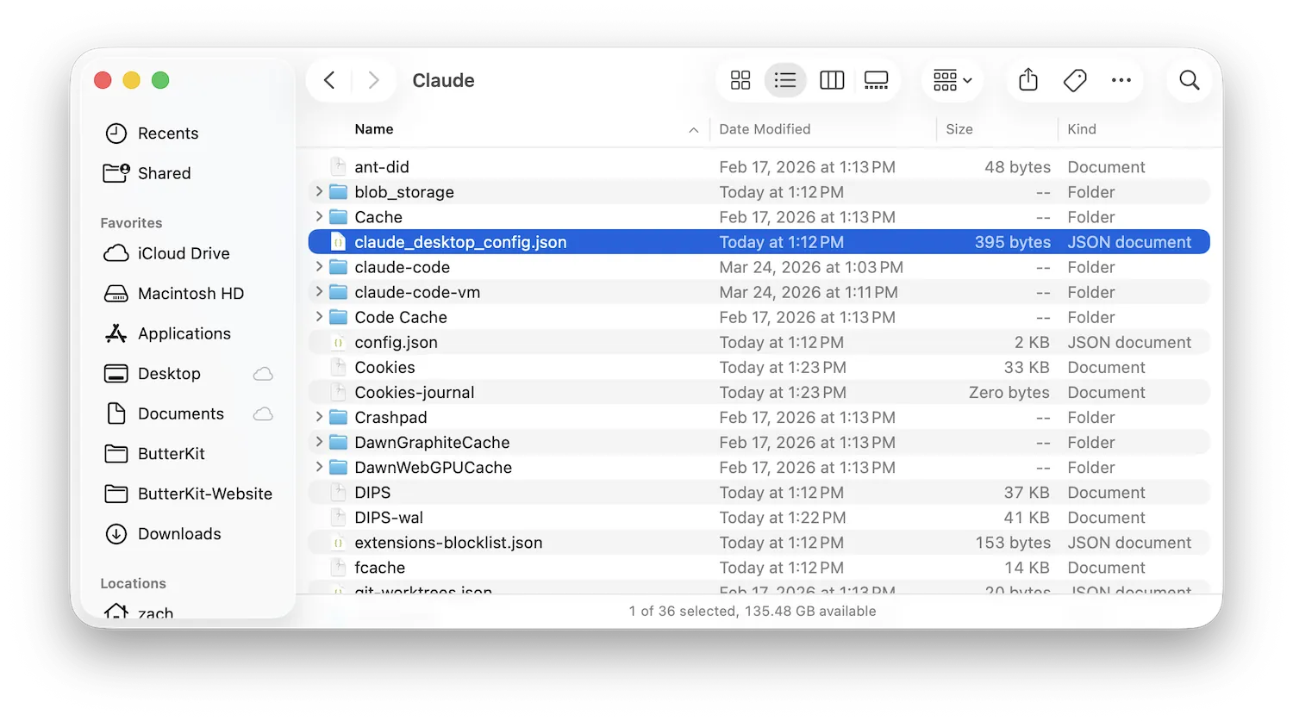Open the Share menu icon

(x=1028, y=79)
